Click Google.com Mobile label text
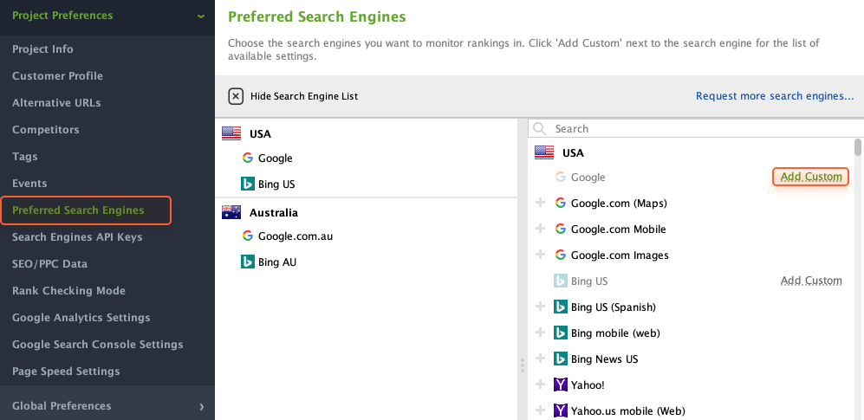Image resolution: width=864 pixels, height=420 pixels. coord(618,229)
